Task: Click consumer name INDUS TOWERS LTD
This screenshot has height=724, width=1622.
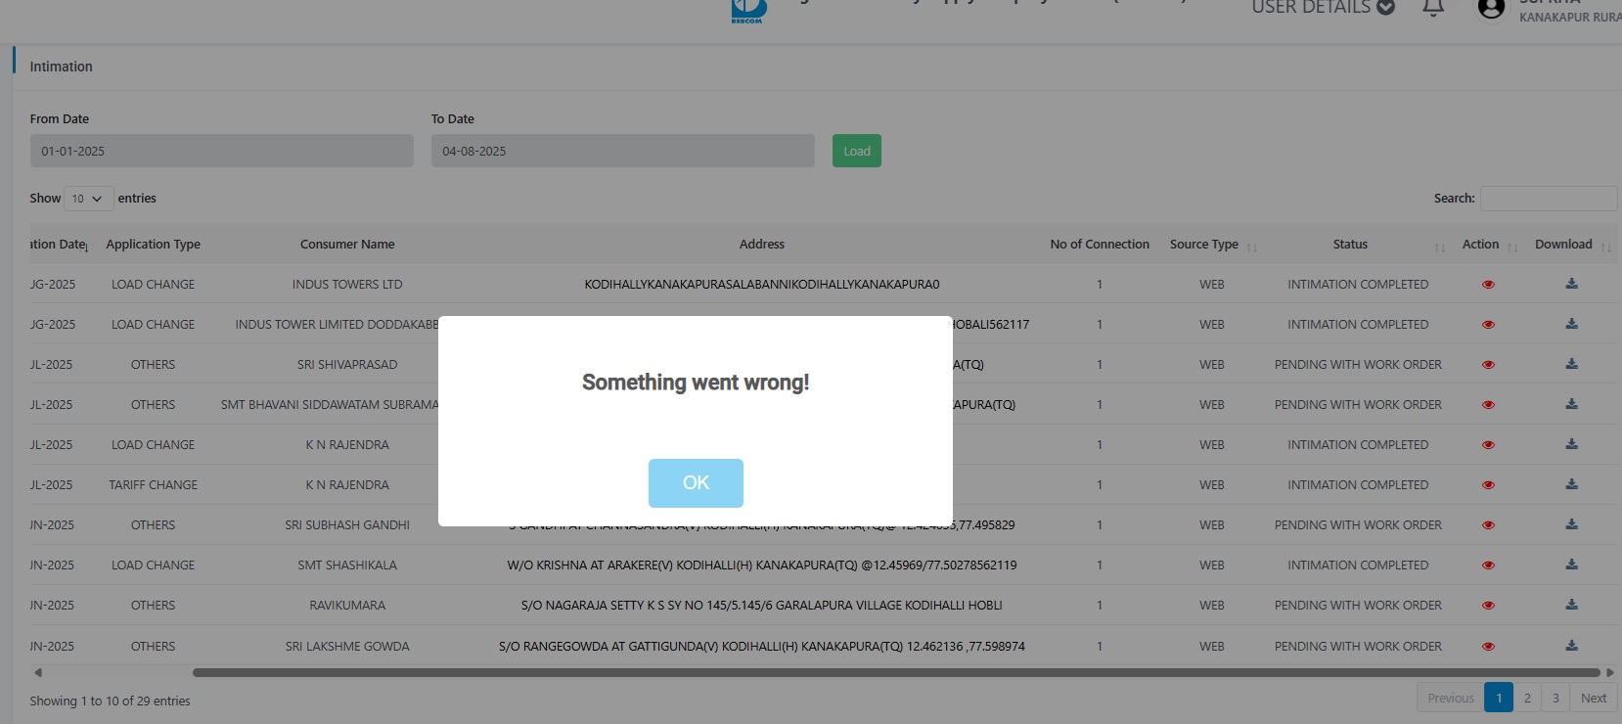Action: 347,285
